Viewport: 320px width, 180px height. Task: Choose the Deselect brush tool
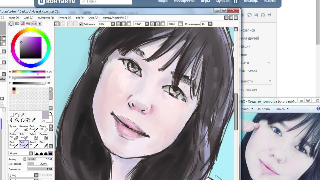click(x=44, y=136)
